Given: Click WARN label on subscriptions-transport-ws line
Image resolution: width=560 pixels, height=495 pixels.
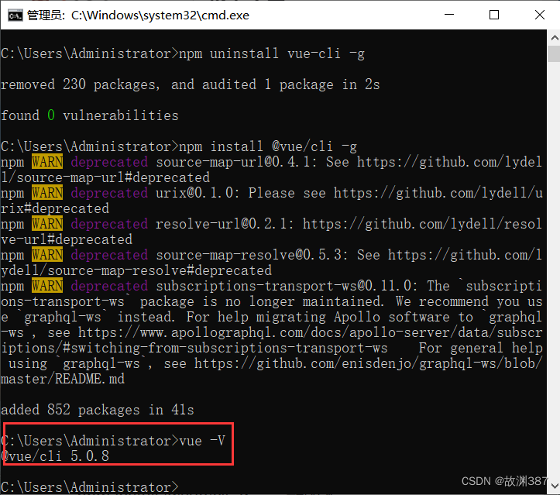Looking at the screenshot, I should 47,286.
